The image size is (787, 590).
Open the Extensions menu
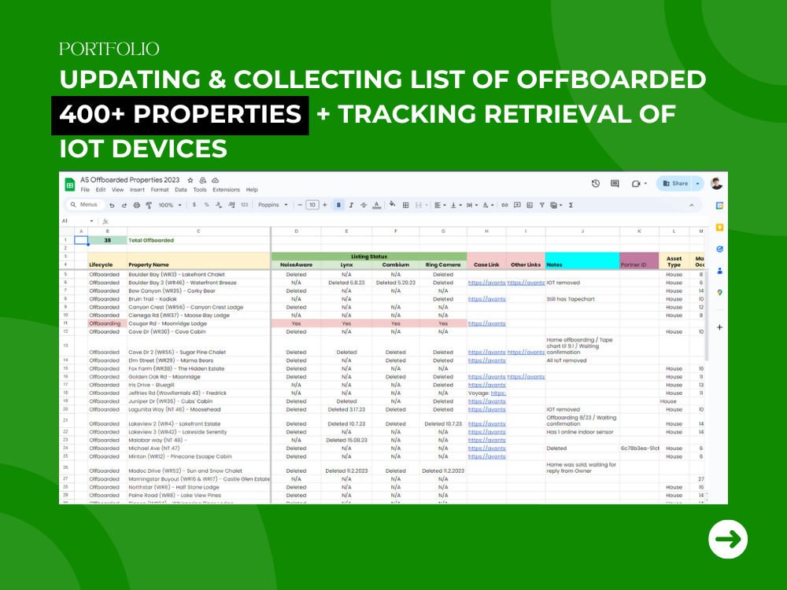pyautogui.click(x=226, y=190)
